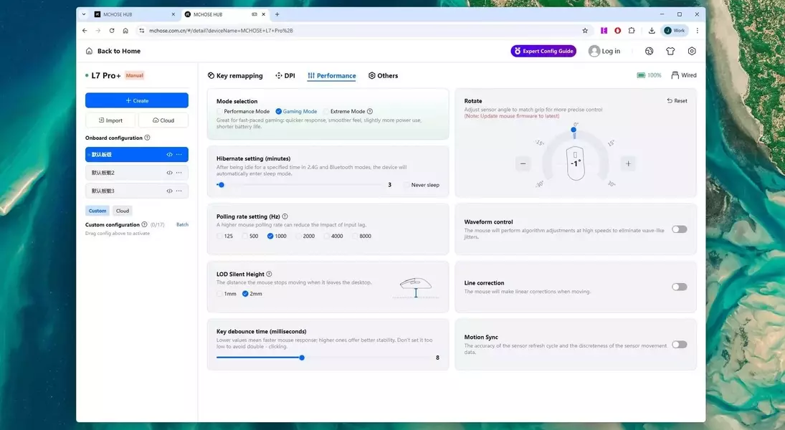This screenshot has width=785, height=430.
Task: Choose the Extreme Mode option
Action: (x=327, y=112)
